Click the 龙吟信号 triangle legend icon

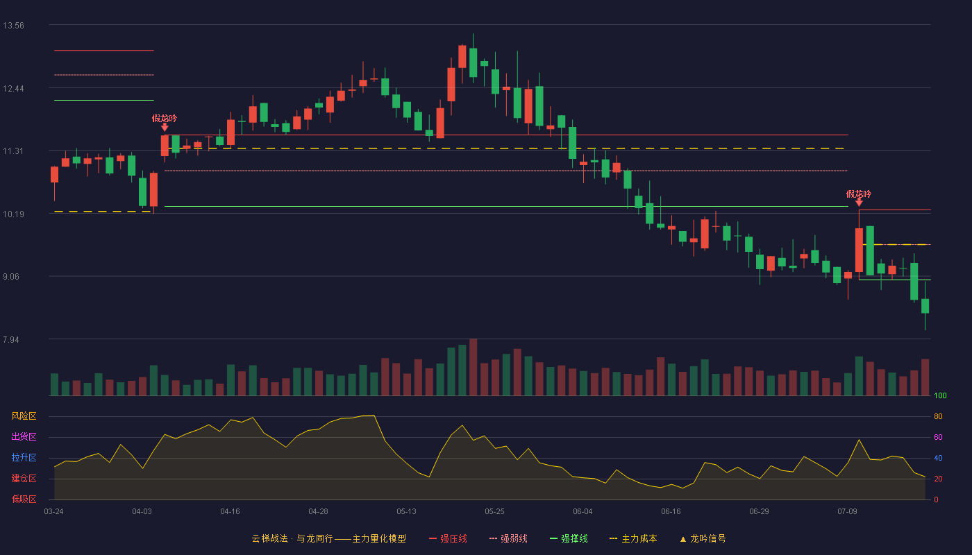(683, 539)
